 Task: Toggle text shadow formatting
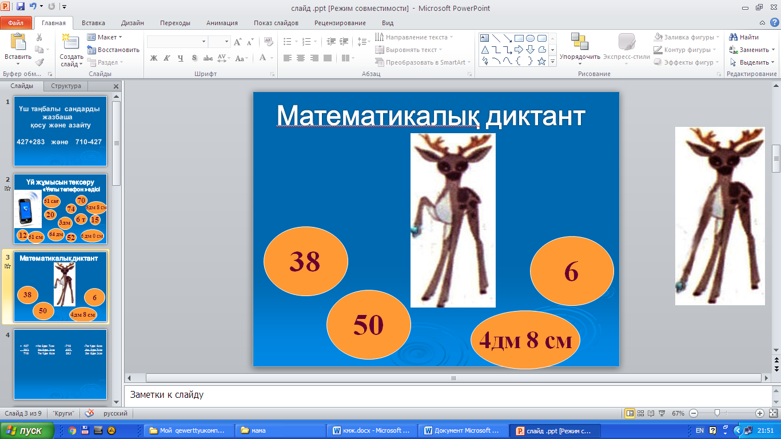click(x=194, y=58)
